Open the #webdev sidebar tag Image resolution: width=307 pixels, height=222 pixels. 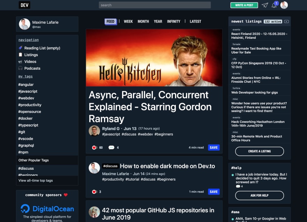coord(26,98)
